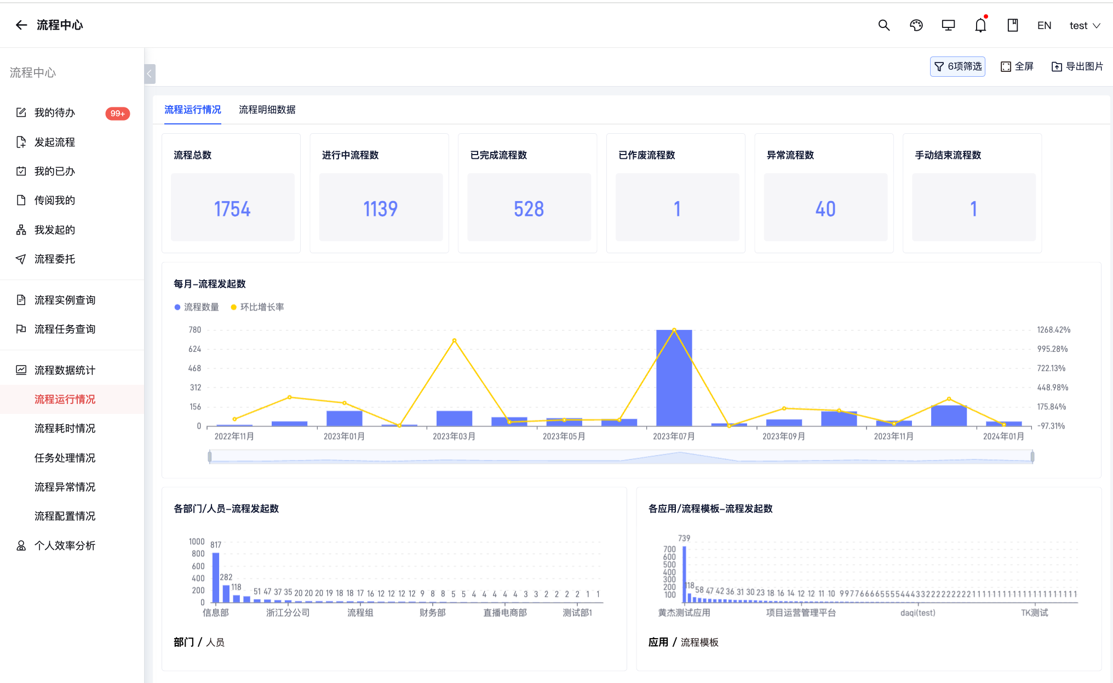
Task: Click the bookmark document icon
Action: [1013, 25]
